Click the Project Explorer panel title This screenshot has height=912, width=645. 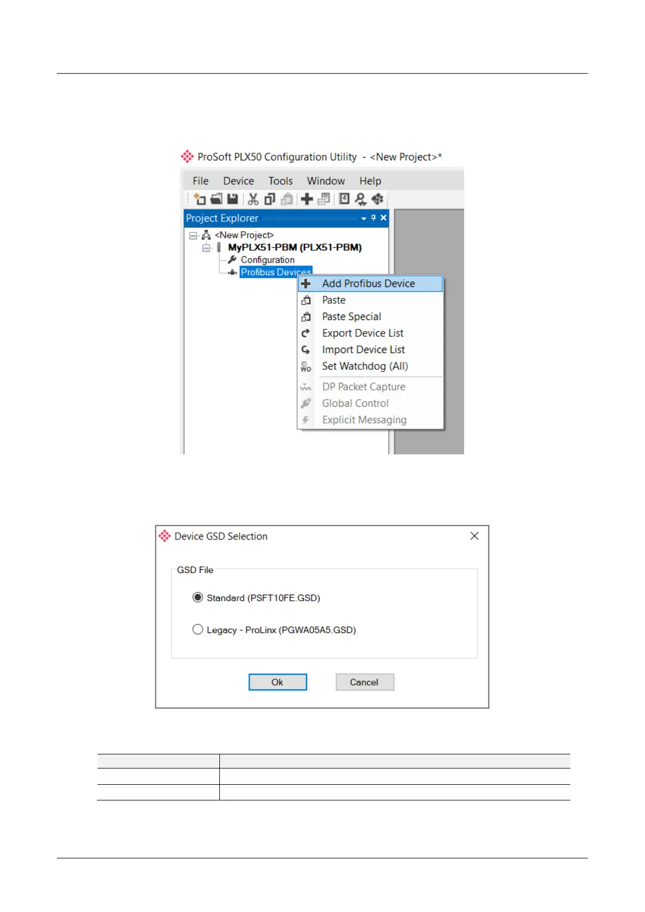(x=222, y=218)
